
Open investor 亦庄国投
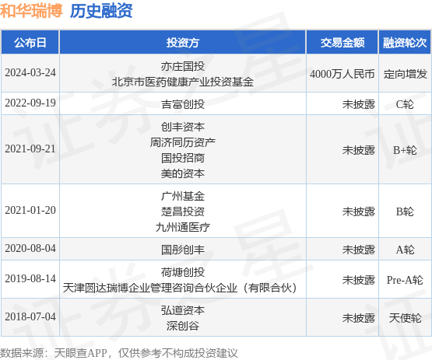[x=183, y=66]
